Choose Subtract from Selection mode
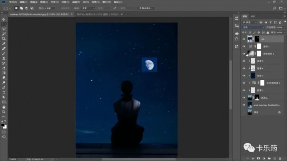 [27, 8]
